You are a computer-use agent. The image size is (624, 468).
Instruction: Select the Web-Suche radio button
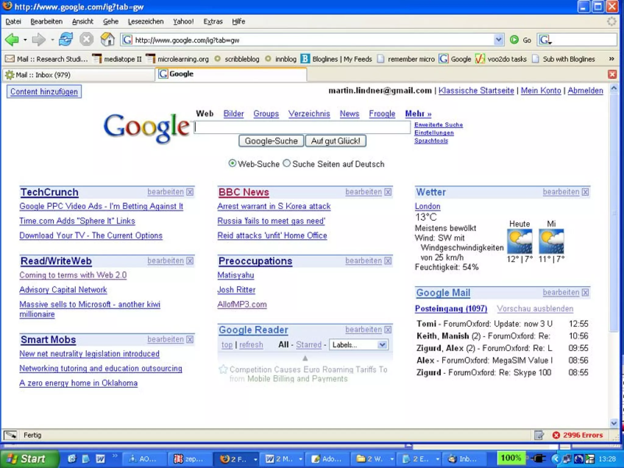232,163
